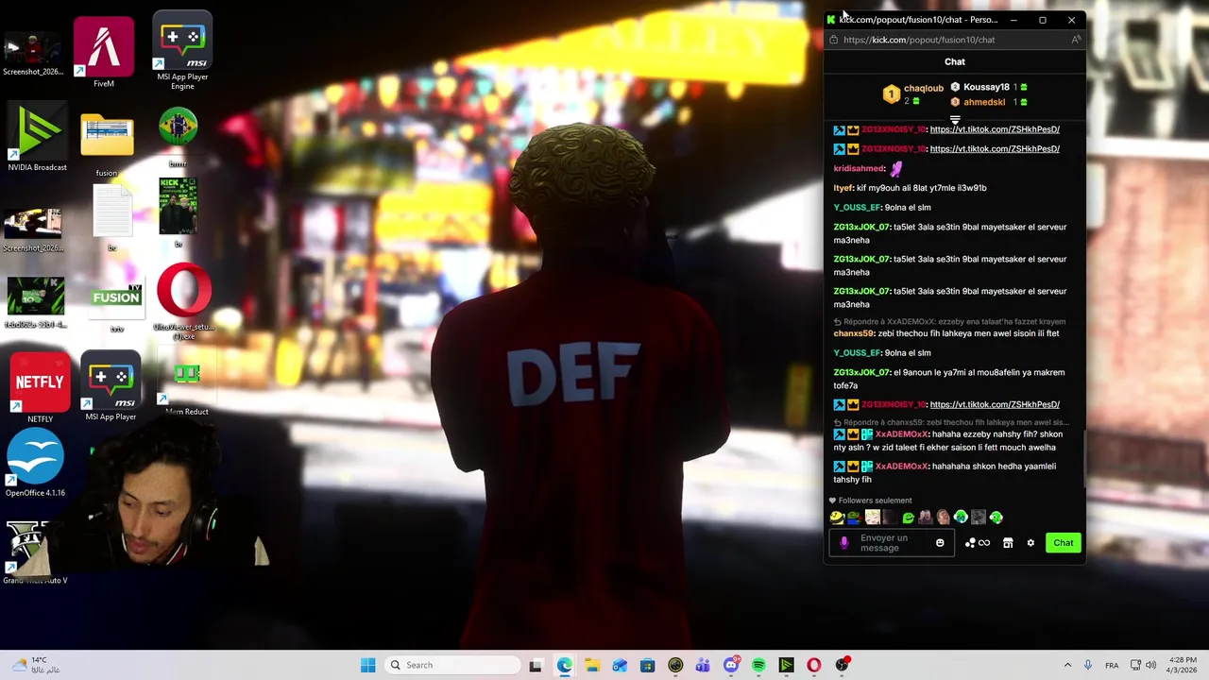
Task: Open the bottom ZG13XNOISY_10 TikTok link
Action: tap(995, 404)
